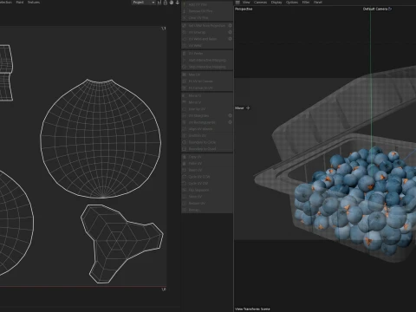Apply Mirror V
The width and height of the screenshot is (416, 312).
click(x=207, y=102)
